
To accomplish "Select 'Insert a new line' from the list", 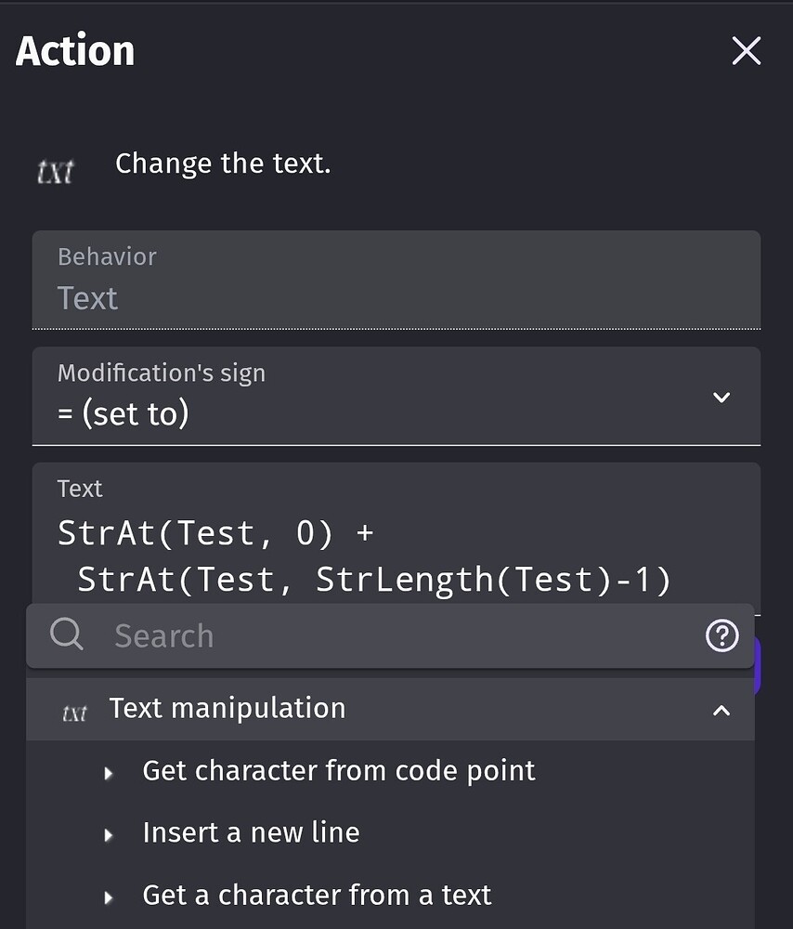I will click(x=251, y=832).
